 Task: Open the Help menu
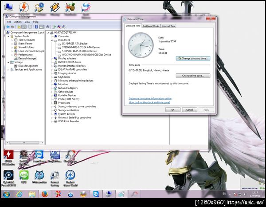click(36, 22)
